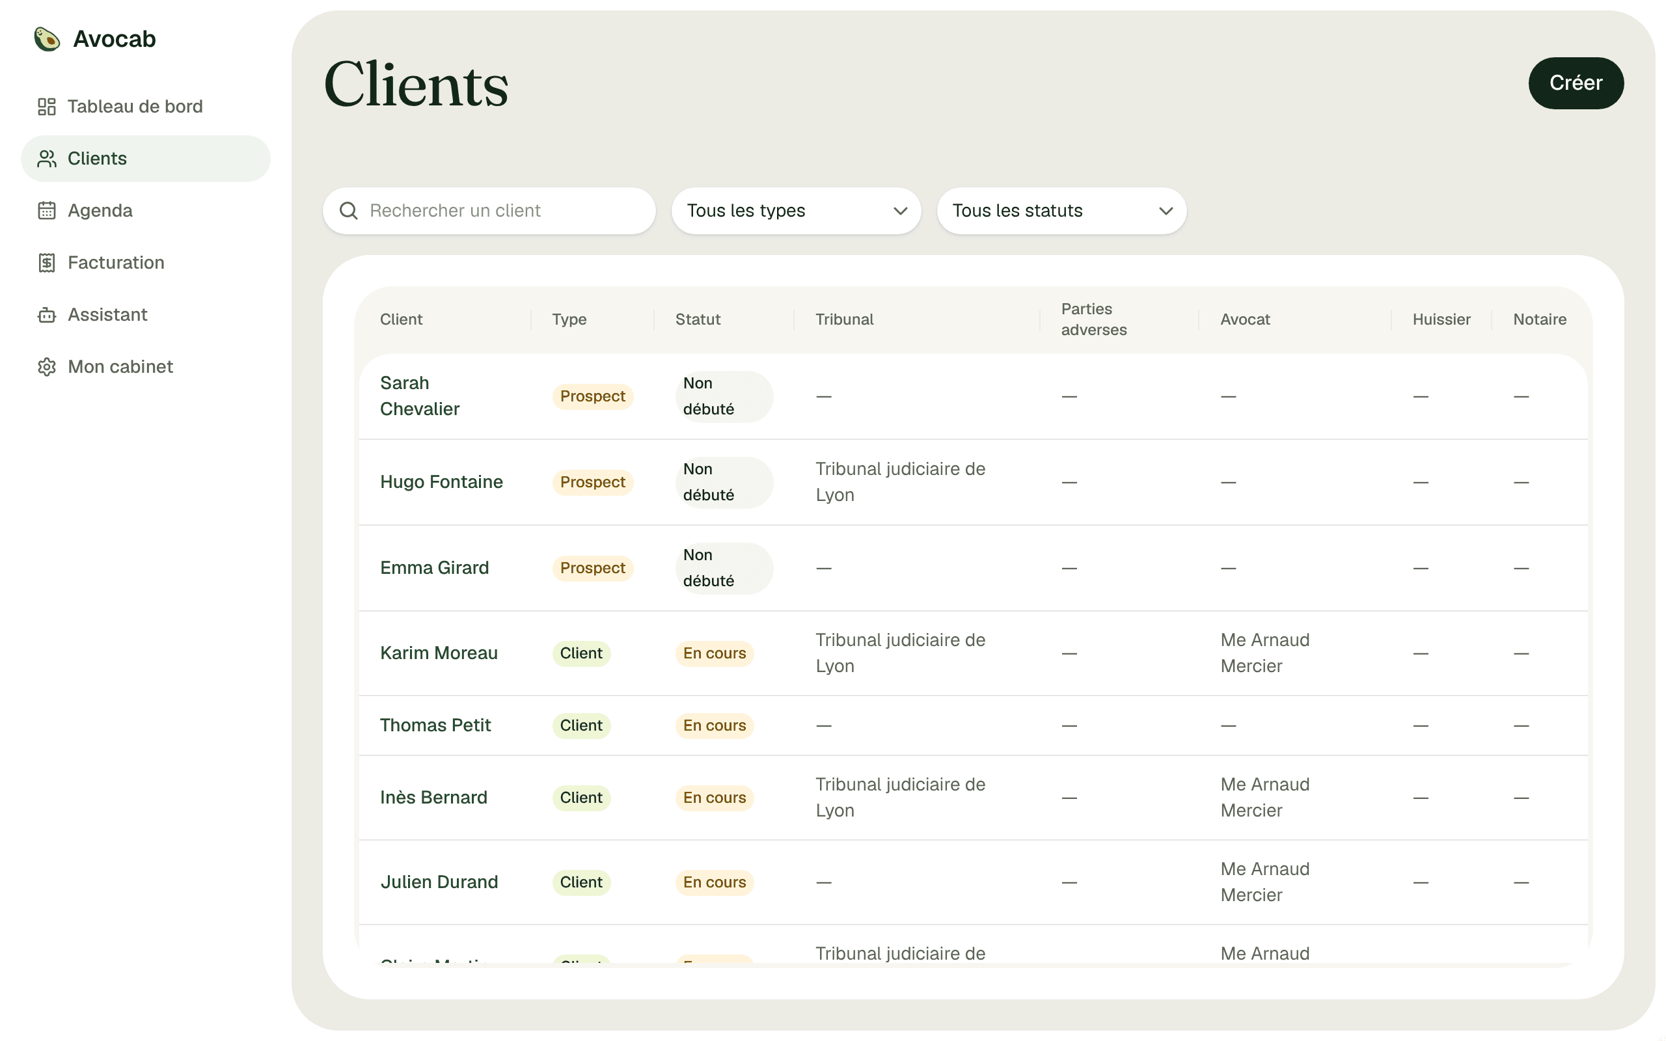Open client Sarah Chevalier
Image resolution: width=1666 pixels, height=1041 pixels.
click(420, 396)
